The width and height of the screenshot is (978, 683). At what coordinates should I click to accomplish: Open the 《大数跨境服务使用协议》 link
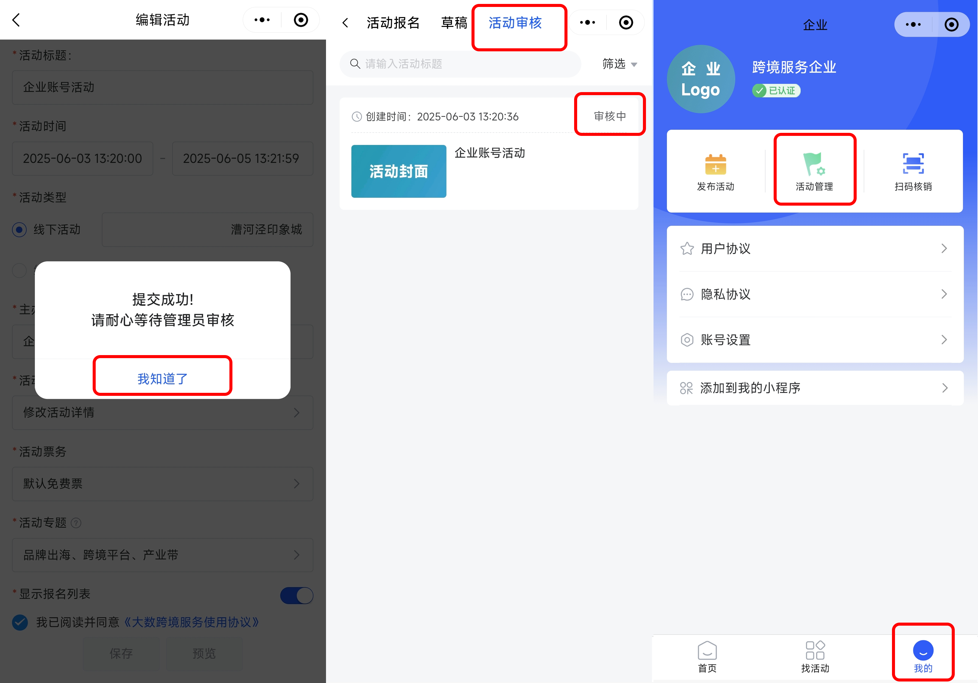tap(191, 623)
